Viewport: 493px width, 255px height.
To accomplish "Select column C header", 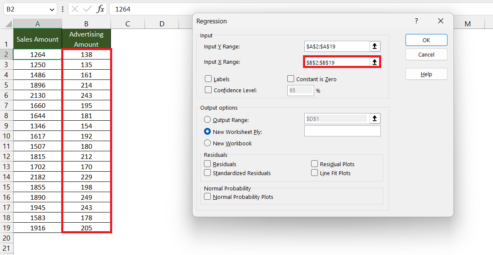I will (127, 23).
